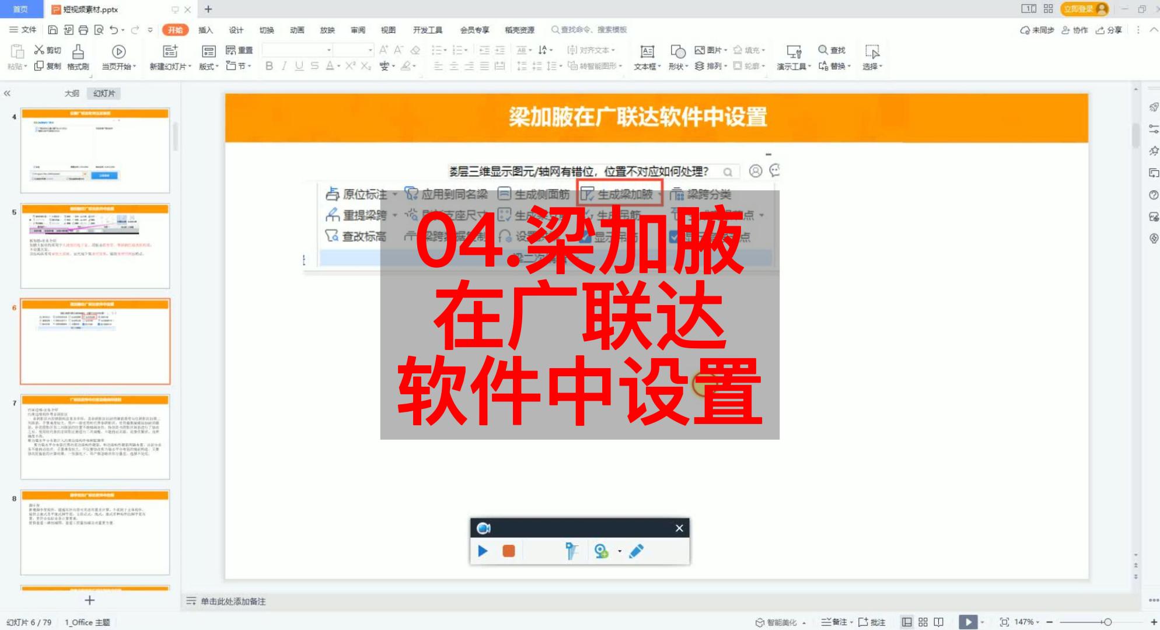Click the 重置 reset button
This screenshot has width=1160, height=630.
pos(239,50)
